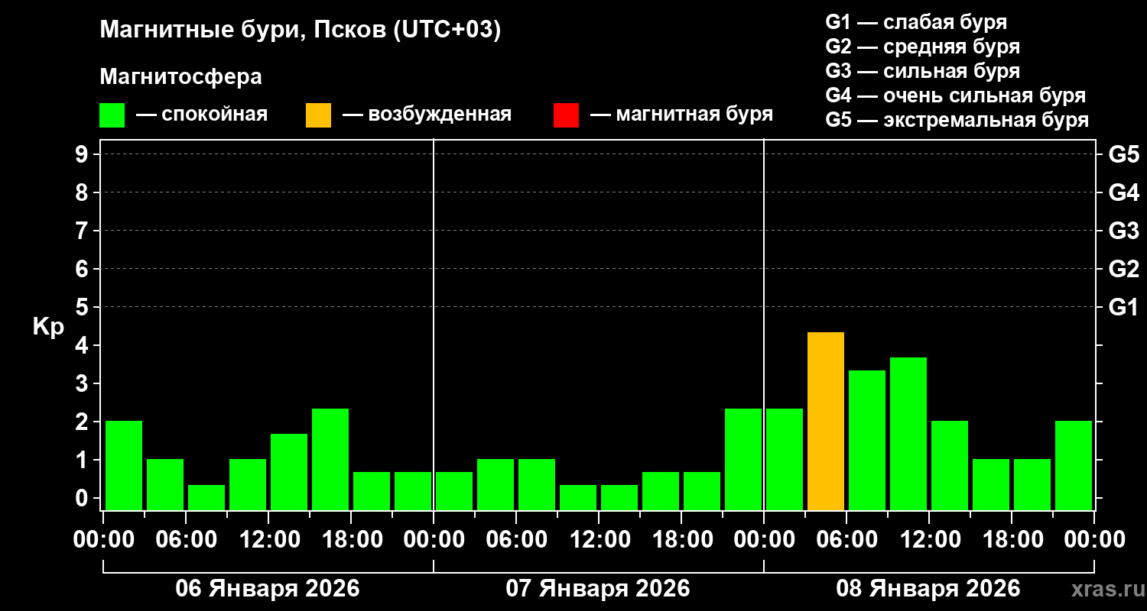
Task: Click the 'Kp' axis label
Action: [48, 327]
